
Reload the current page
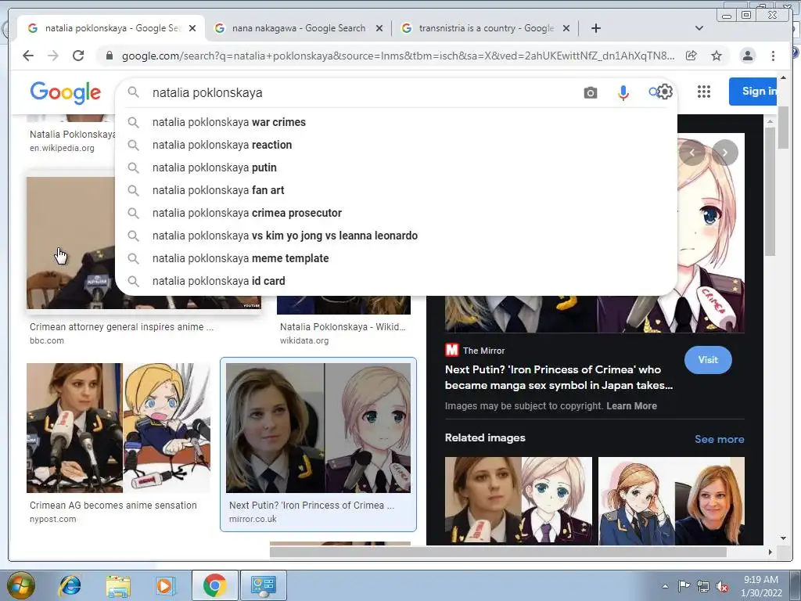(78, 56)
